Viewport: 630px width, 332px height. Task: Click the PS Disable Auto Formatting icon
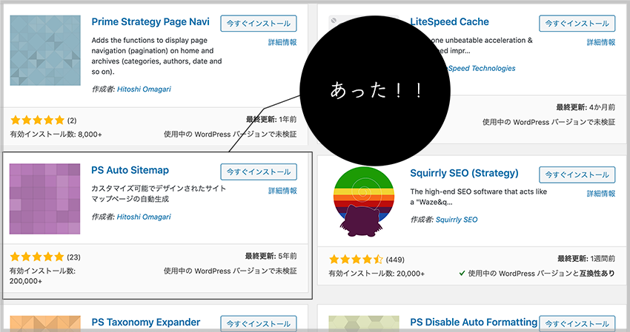point(364,324)
